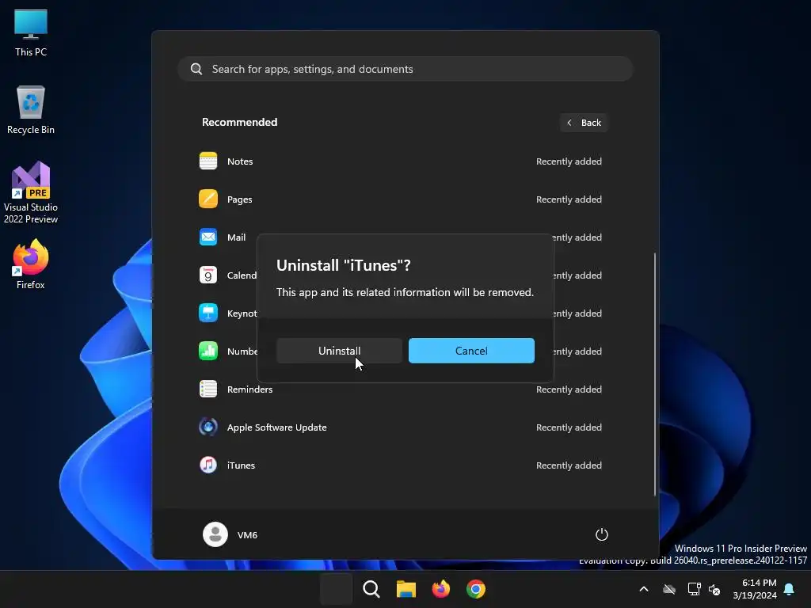This screenshot has width=811, height=608.
Task: Click the "Mail" label text
Action: 236,237
